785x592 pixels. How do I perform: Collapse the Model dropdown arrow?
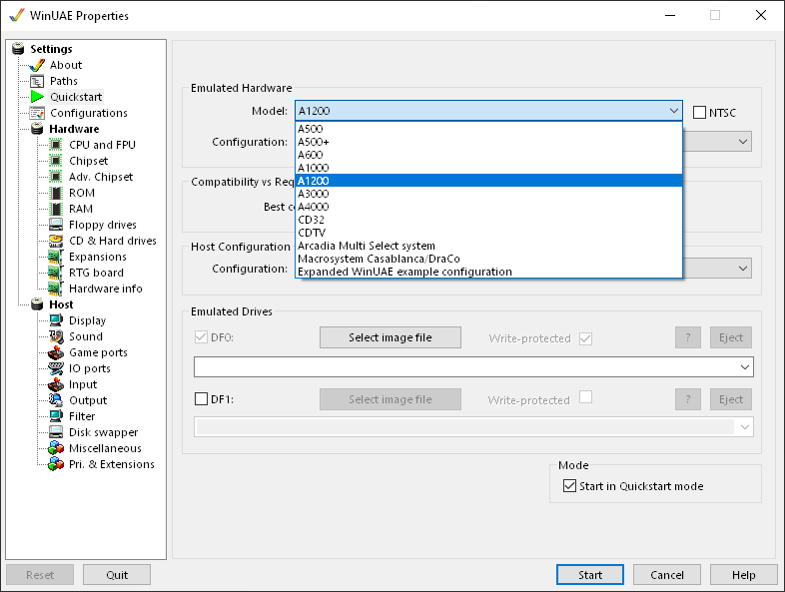tap(674, 111)
